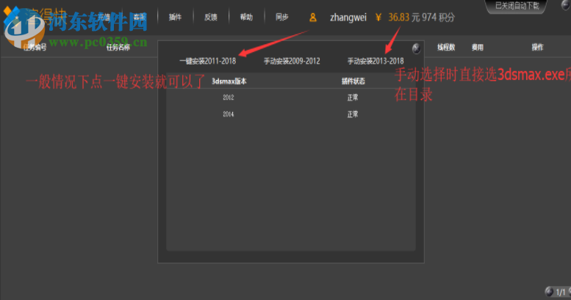Click the user account icon
Viewport: 571px width, 300px height.
[x=313, y=17]
